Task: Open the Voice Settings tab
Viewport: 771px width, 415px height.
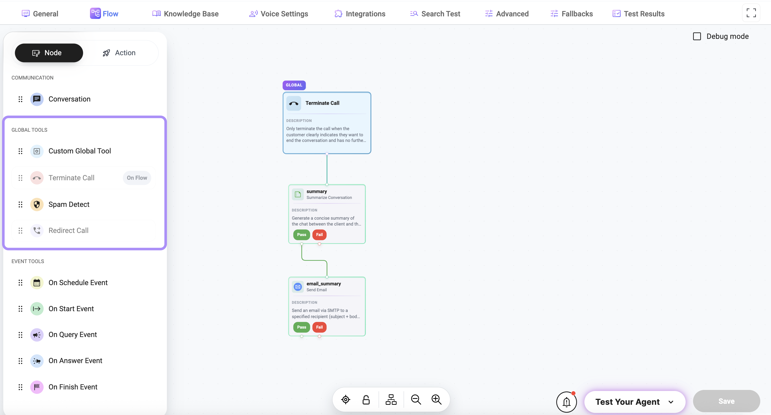Action: pyautogui.click(x=278, y=14)
